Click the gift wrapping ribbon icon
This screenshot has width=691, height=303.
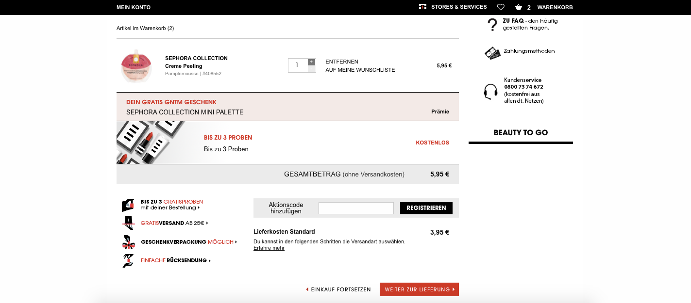tap(128, 242)
